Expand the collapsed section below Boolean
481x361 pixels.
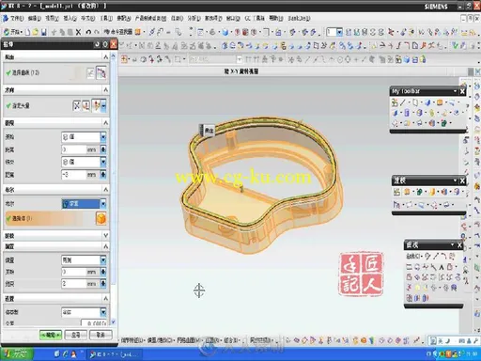tap(105, 235)
